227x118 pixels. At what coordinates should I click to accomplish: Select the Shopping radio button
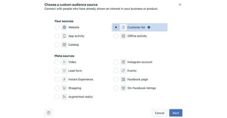click(x=57, y=88)
